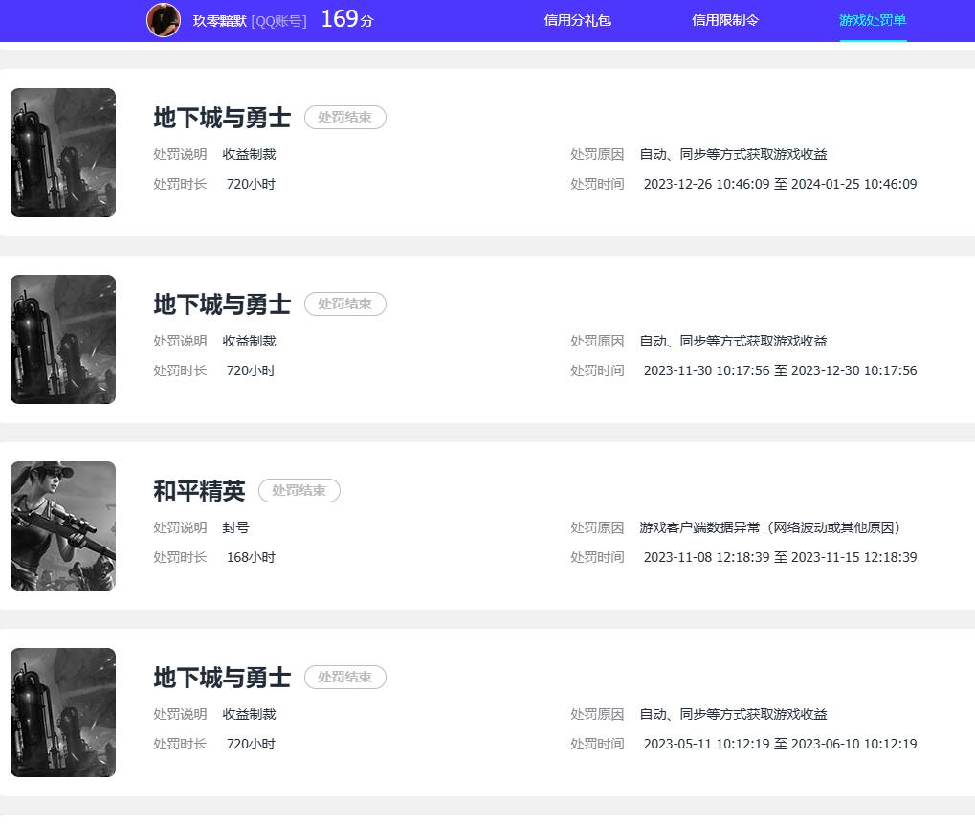Click the [QQ账号] label in header
Image resolution: width=975 pixels, height=826 pixels.
(x=278, y=20)
